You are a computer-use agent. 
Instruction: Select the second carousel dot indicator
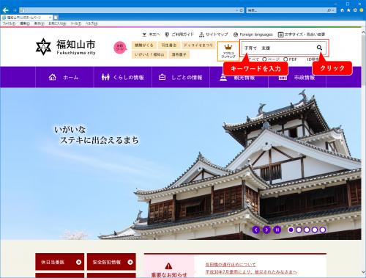(x=299, y=230)
